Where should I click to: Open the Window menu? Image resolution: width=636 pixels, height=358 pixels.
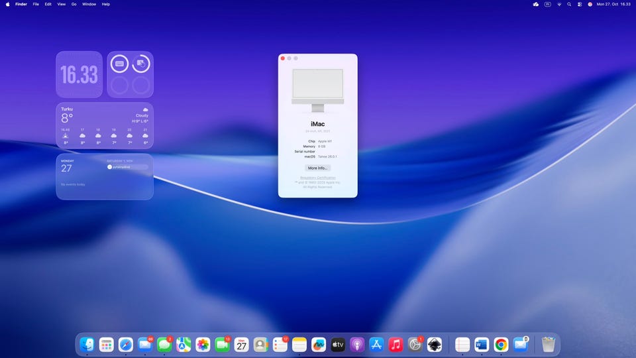coord(89,4)
